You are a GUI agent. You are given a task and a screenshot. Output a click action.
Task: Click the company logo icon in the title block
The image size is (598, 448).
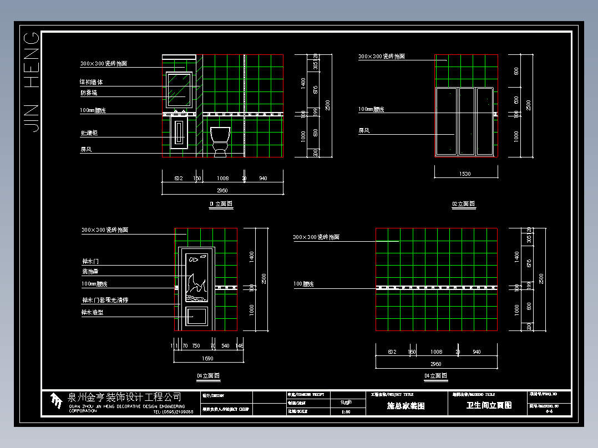tap(57, 401)
